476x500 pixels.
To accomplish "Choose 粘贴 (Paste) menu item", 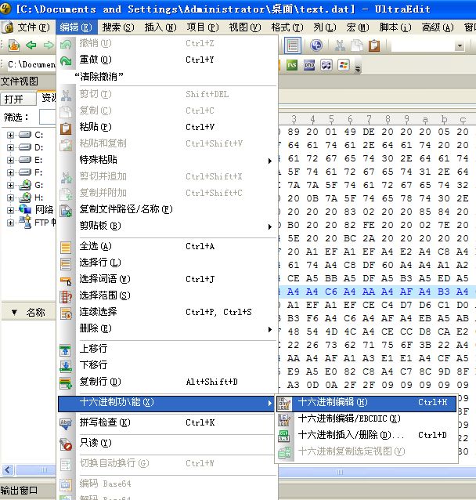I will 168,127.
